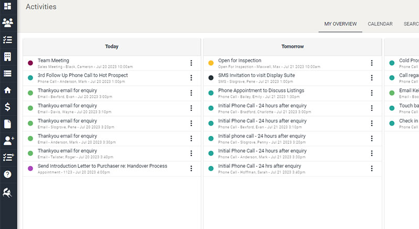Select 'Initial Phone Call - 24 hrs after enquiry'

(x=259, y=166)
